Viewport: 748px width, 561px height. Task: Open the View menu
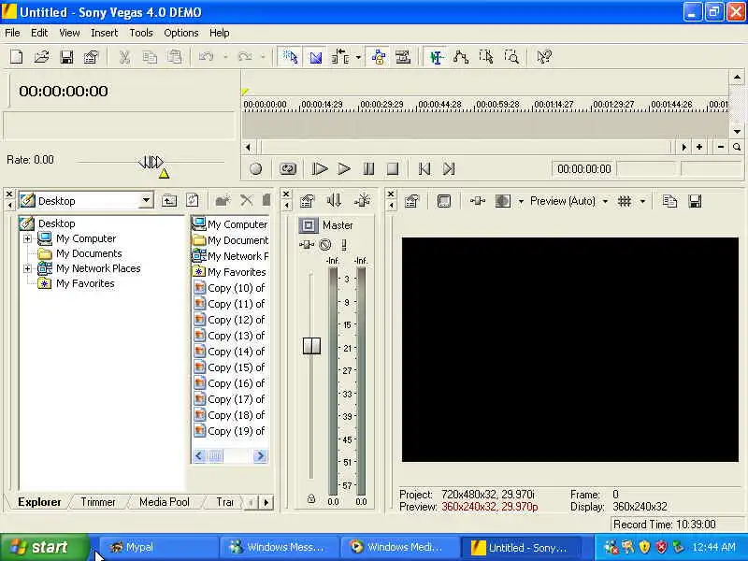pyautogui.click(x=69, y=33)
